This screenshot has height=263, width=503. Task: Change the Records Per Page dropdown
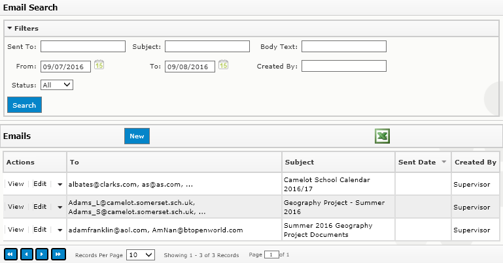click(141, 255)
